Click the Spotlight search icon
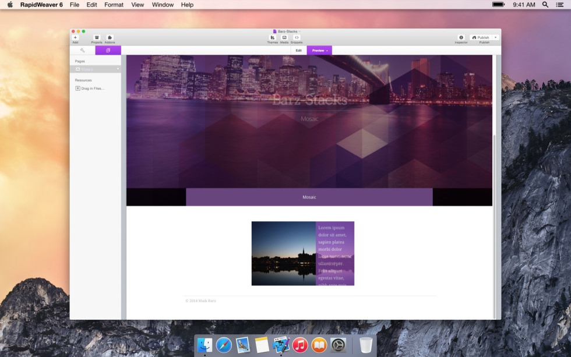The image size is (571, 357). pyautogui.click(x=545, y=5)
